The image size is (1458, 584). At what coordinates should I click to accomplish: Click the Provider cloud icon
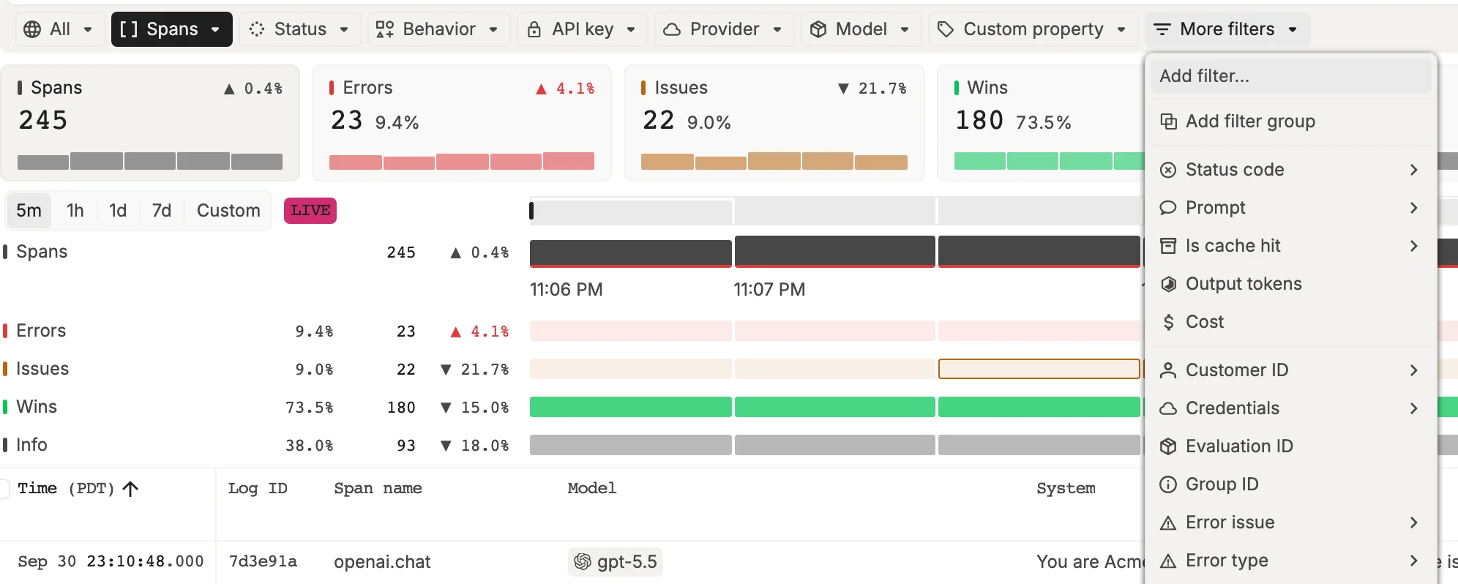tap(672, 29)
